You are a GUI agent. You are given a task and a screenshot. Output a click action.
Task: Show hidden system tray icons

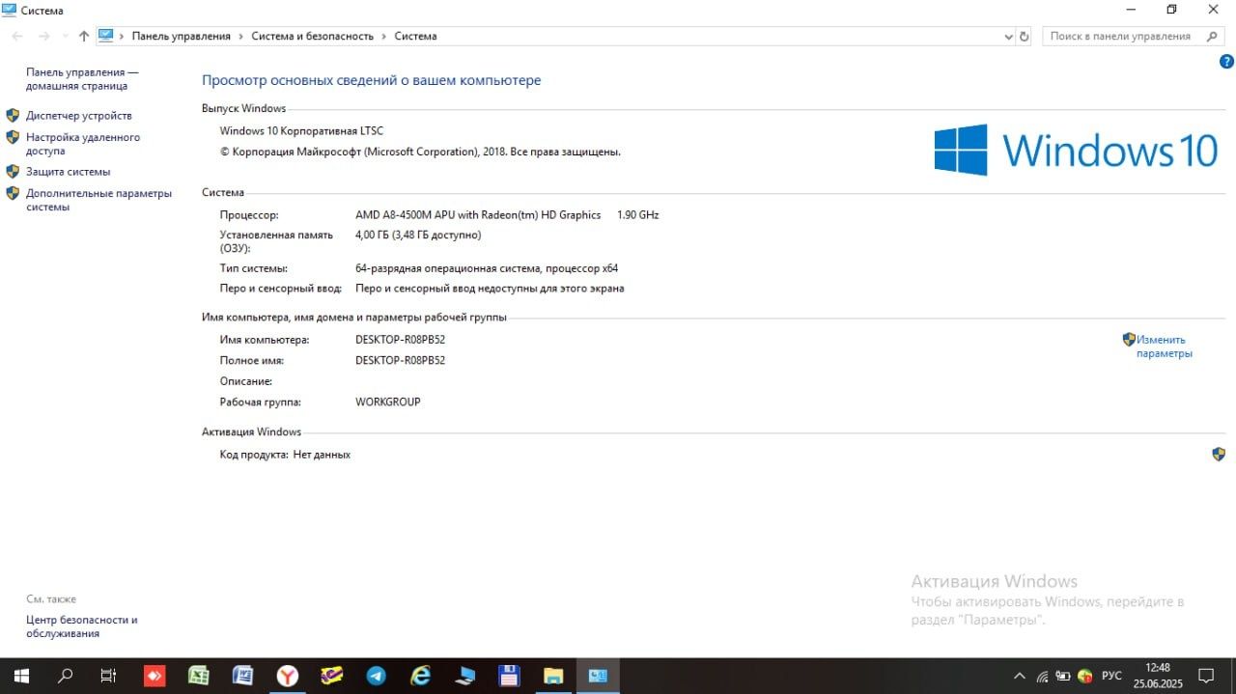pos(1019,676)
